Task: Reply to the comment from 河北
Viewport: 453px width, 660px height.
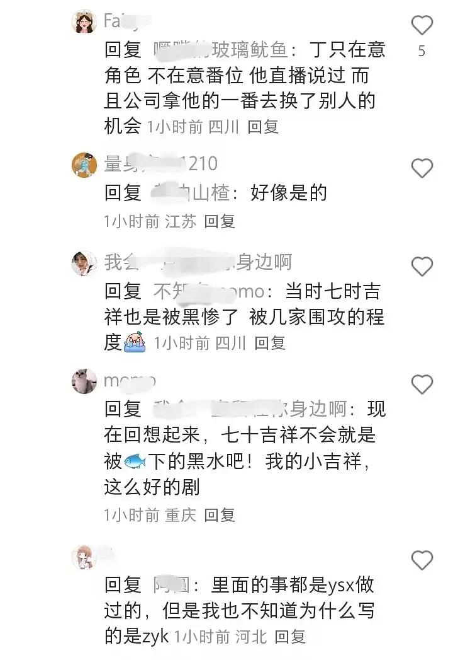Action: click(290, 637)
